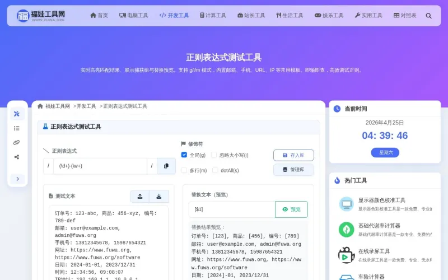Image resolution: width=448 pixels, height=280 pixels.
Task: Open the 实用工具 menu
Action: point(368,16)
